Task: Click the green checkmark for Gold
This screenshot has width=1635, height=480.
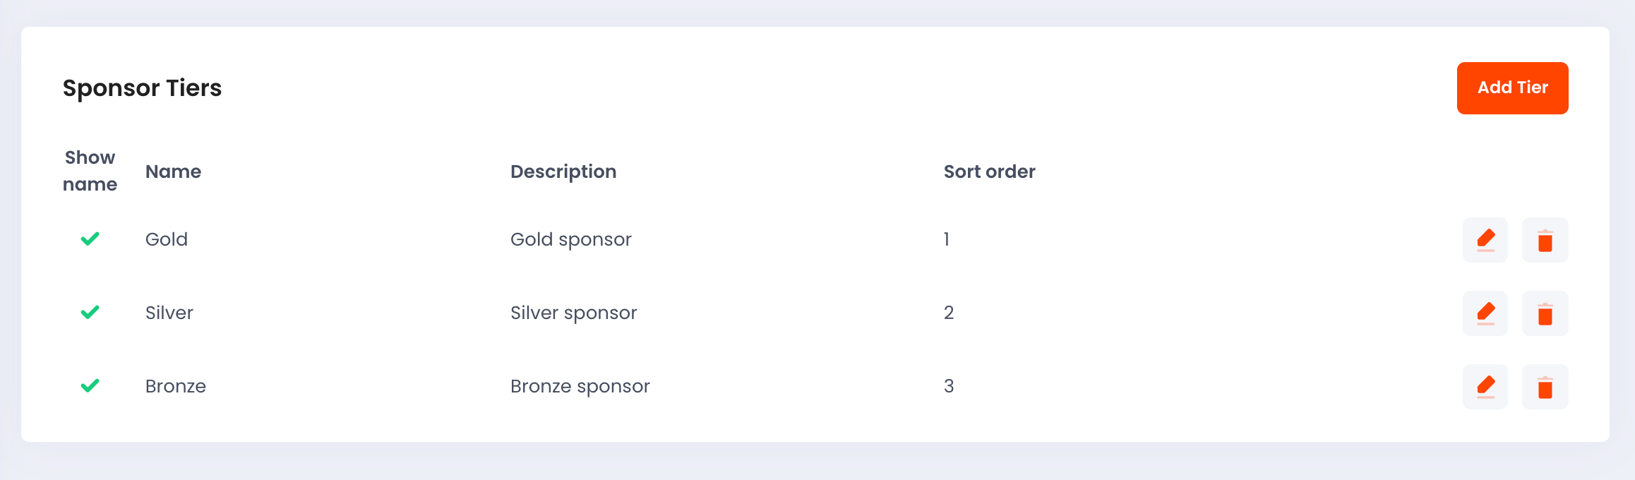Action: click(90, 239)
